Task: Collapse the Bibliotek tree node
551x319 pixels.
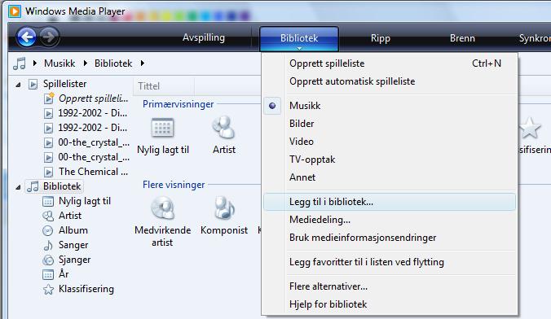Action: [x=18, y=188]
